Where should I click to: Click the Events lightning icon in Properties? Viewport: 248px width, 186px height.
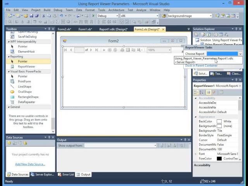(x=214, y=92)
